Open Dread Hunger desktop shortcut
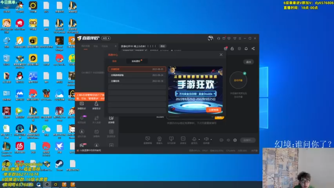Image resolution: width=334 pixels, height=188 pixels. click(x=59, y=43)
